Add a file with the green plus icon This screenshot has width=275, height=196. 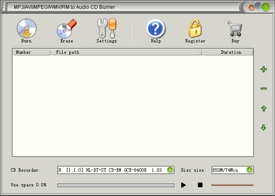[x=264, y=69]
